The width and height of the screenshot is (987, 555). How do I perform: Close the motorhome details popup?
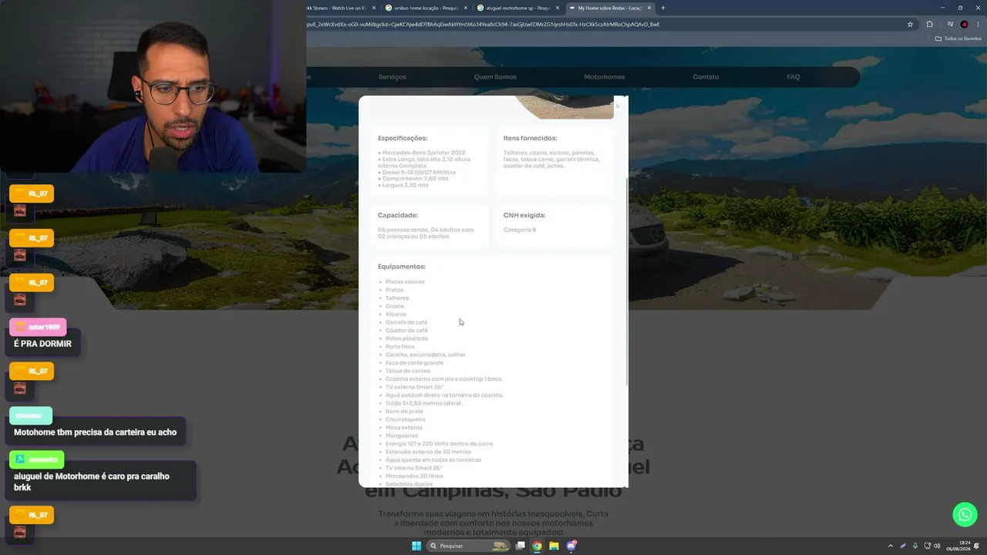coord(617,106)
